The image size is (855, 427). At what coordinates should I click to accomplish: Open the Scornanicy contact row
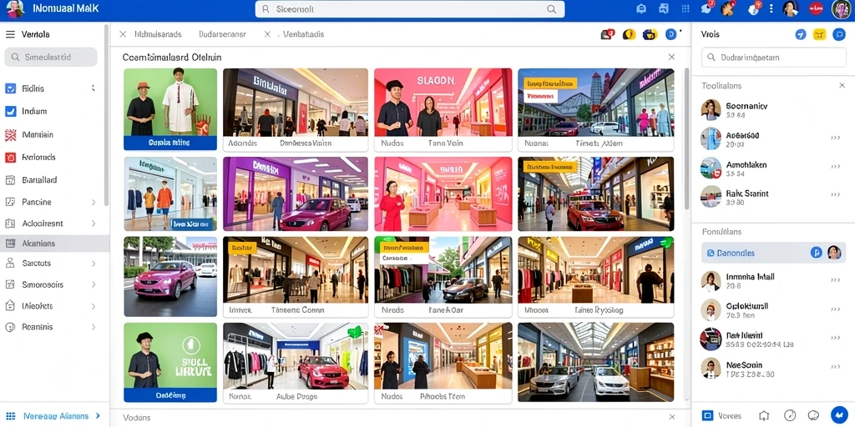pyautogui.click(x=773, y=110)
